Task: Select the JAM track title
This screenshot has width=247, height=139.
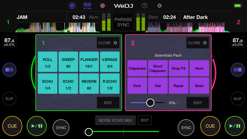Action: tap(22, 17)
